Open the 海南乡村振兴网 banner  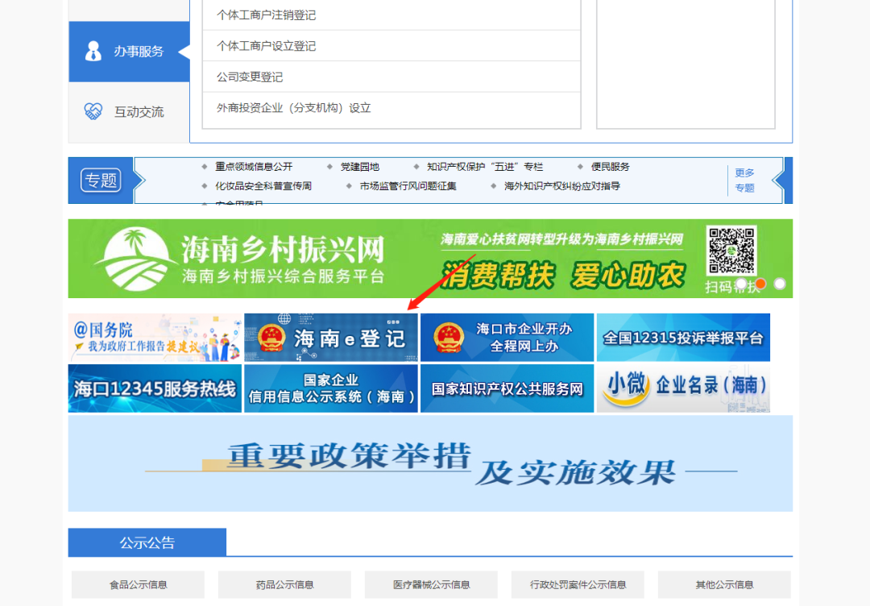point(430,259)
